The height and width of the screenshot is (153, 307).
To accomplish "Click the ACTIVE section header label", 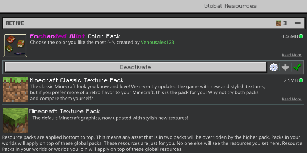I will click(15, 23).
